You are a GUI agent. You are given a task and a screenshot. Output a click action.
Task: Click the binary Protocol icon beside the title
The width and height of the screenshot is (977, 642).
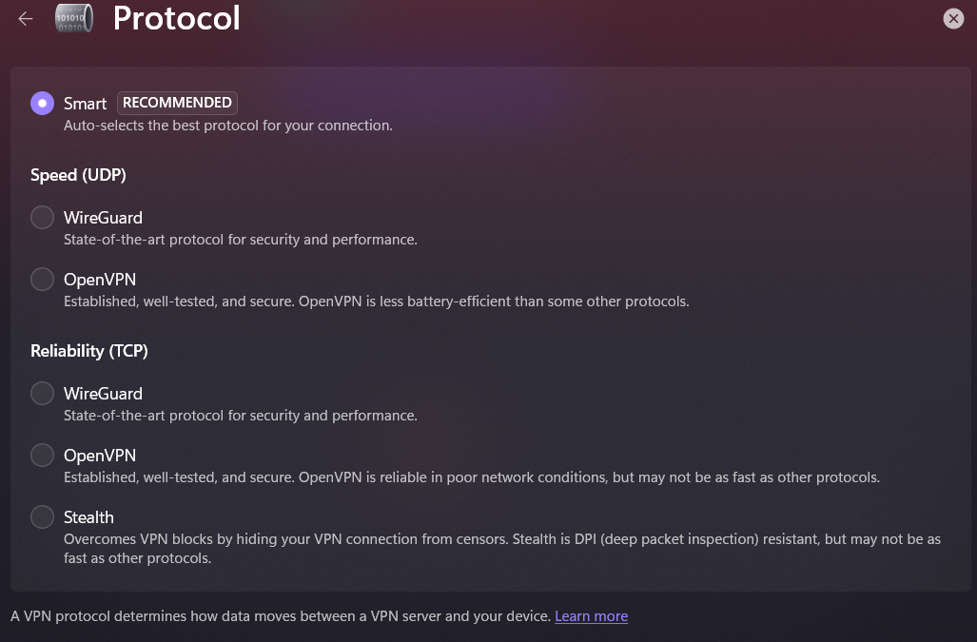[x=73, y=19]
